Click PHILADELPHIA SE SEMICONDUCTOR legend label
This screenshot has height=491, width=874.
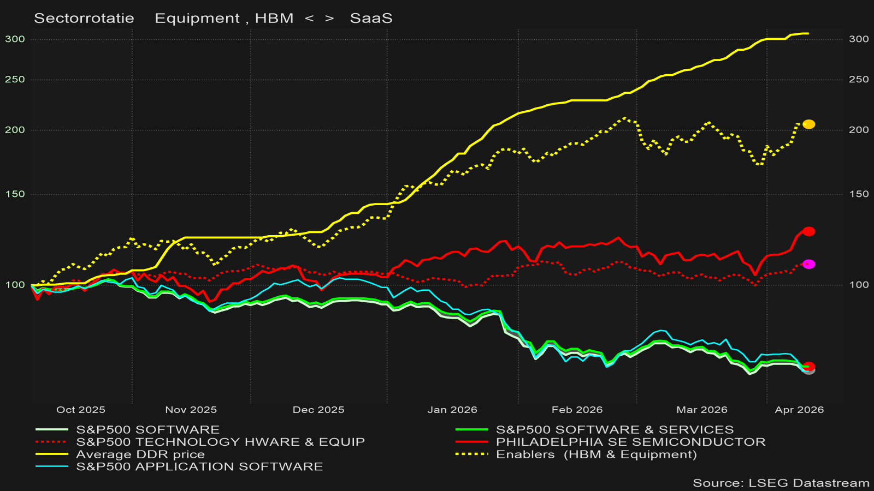pos(630,442)
